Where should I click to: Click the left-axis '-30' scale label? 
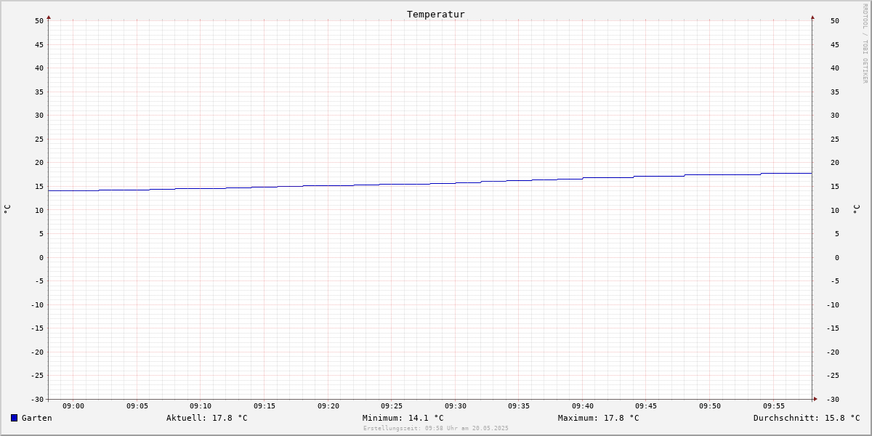click(37, 400)
